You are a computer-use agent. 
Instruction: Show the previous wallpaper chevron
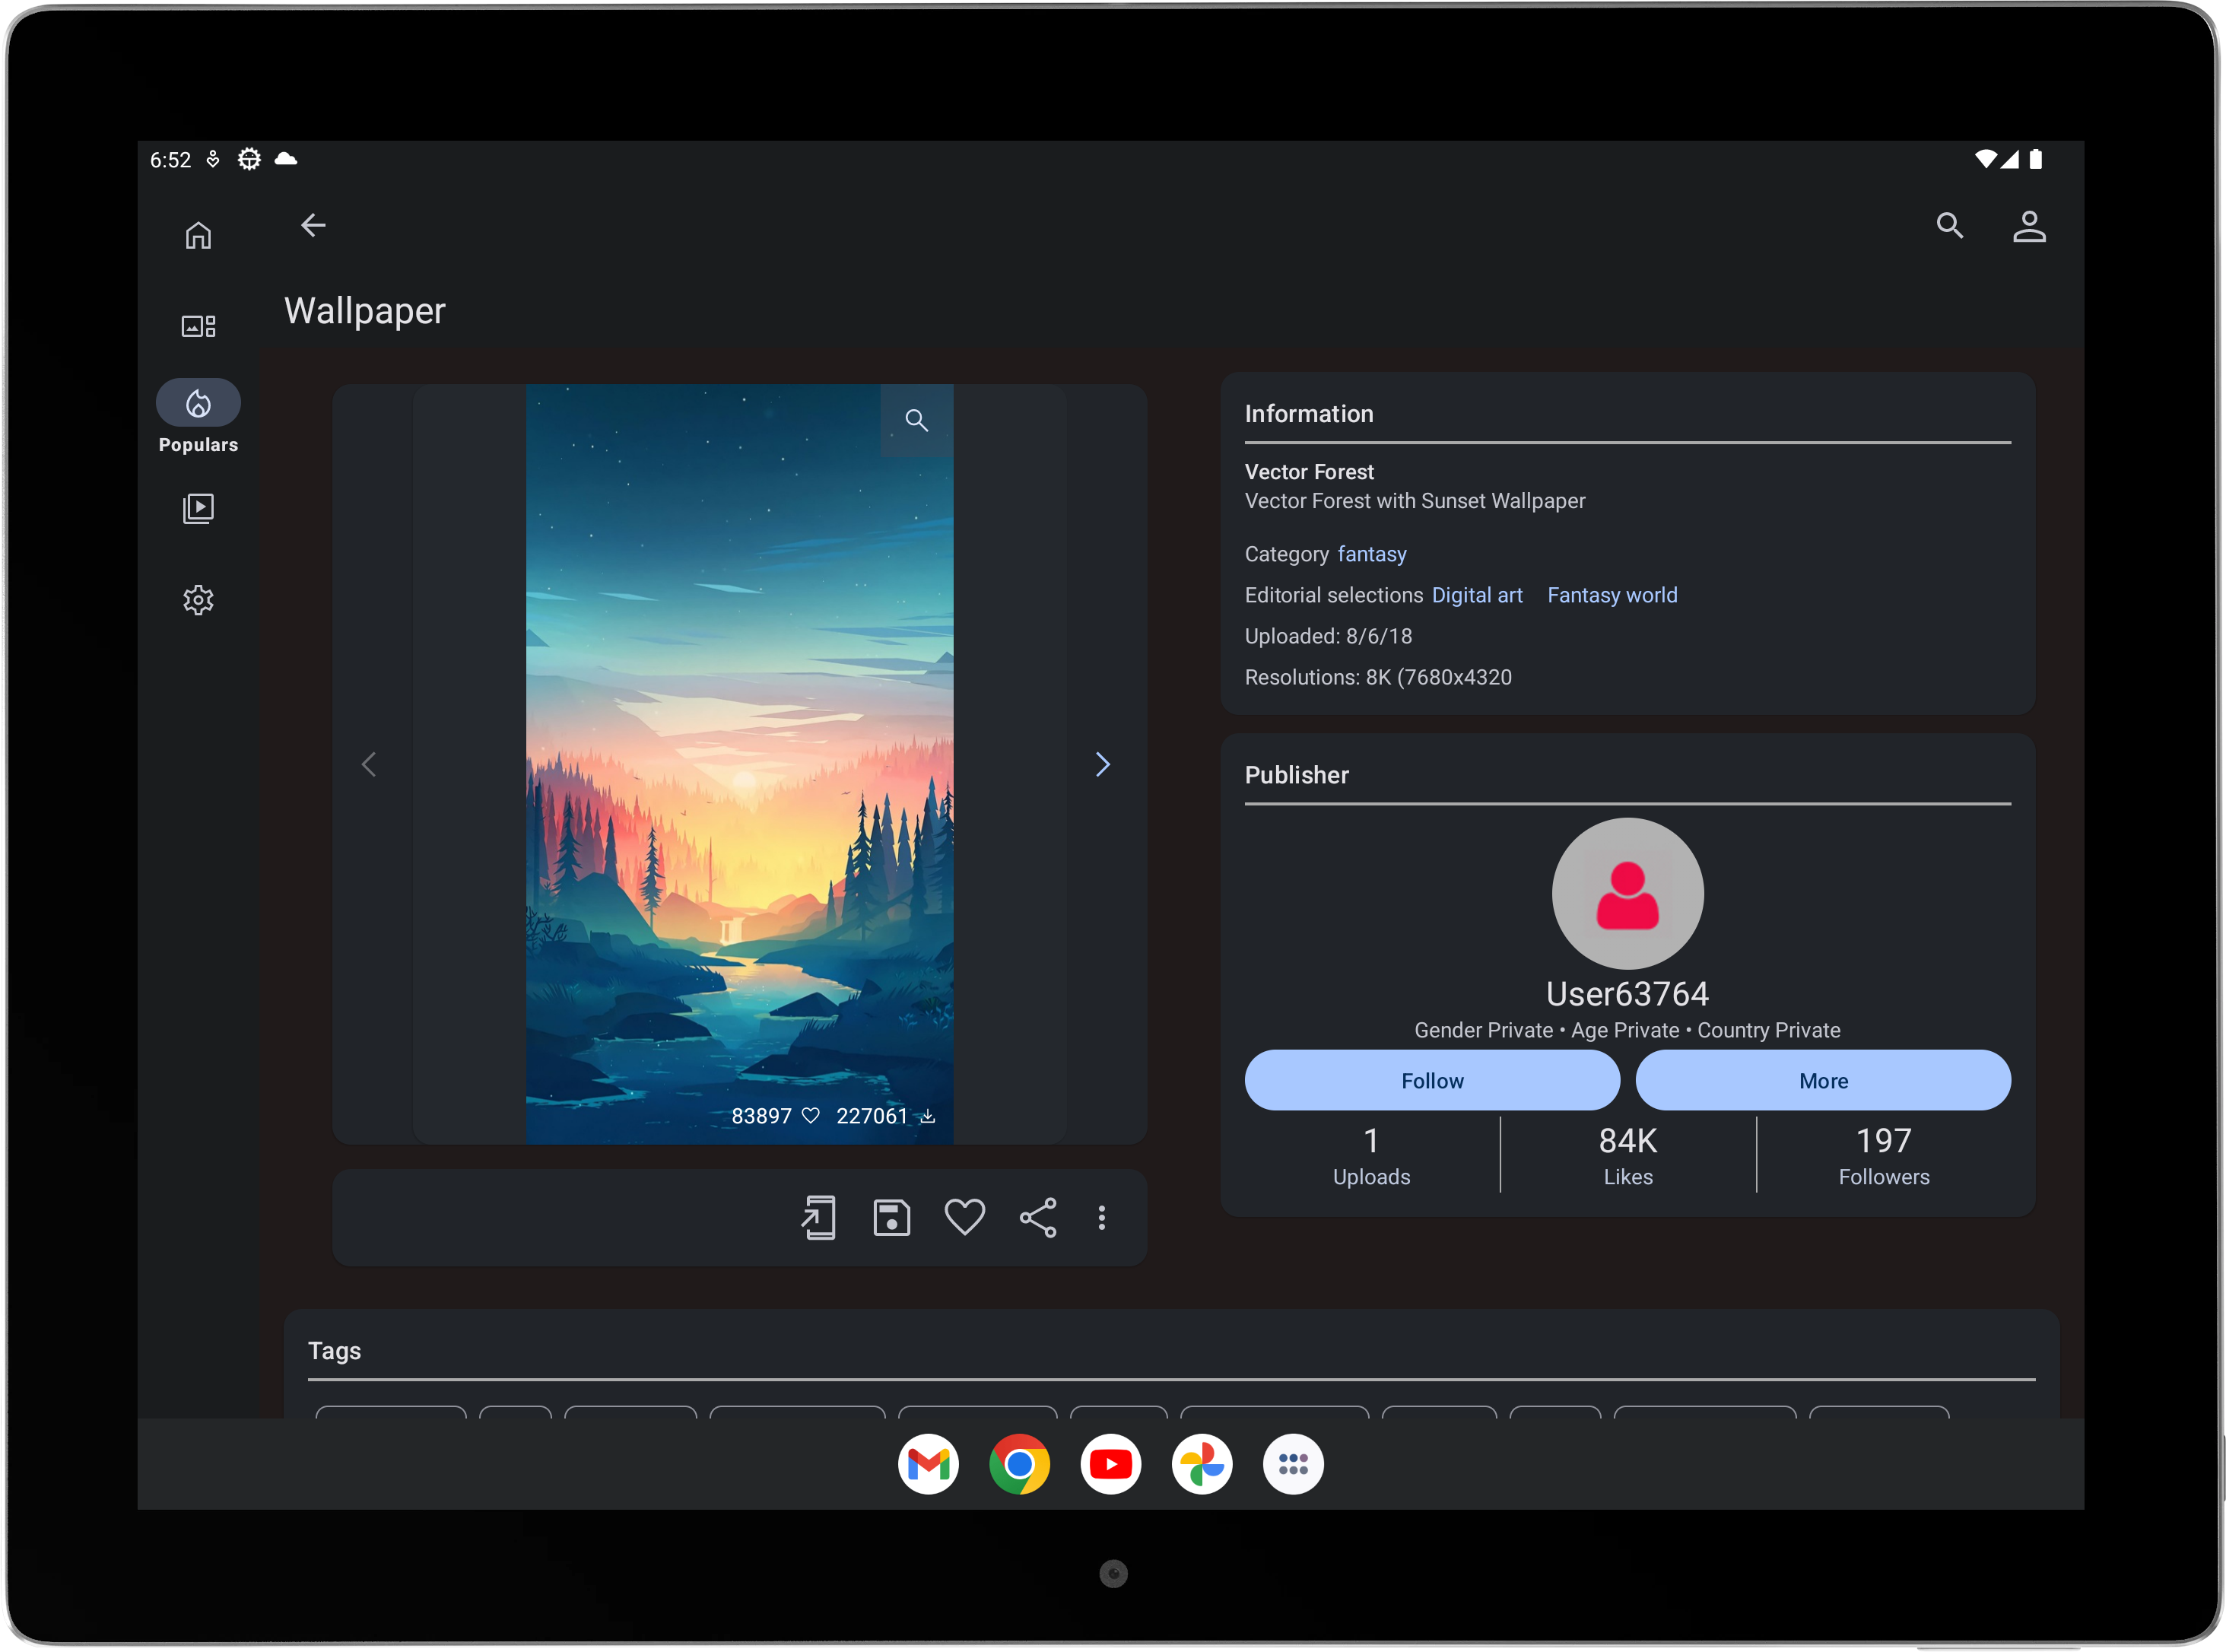[x=369, y=764]
